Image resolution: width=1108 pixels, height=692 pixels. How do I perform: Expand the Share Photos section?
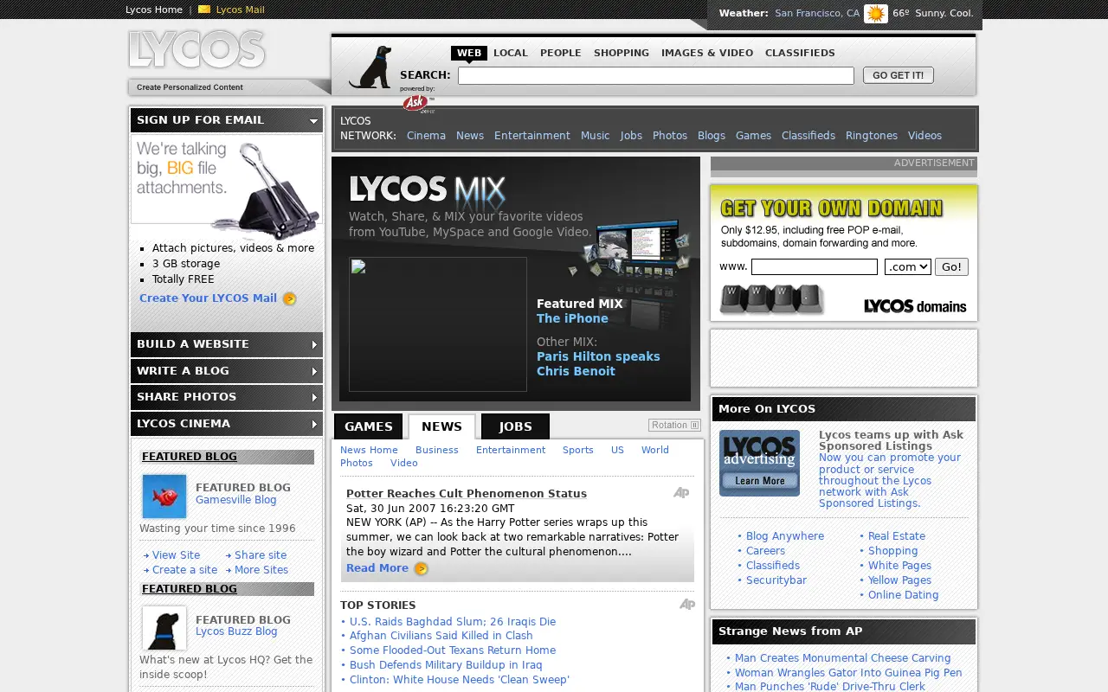[x=227, y=397]
